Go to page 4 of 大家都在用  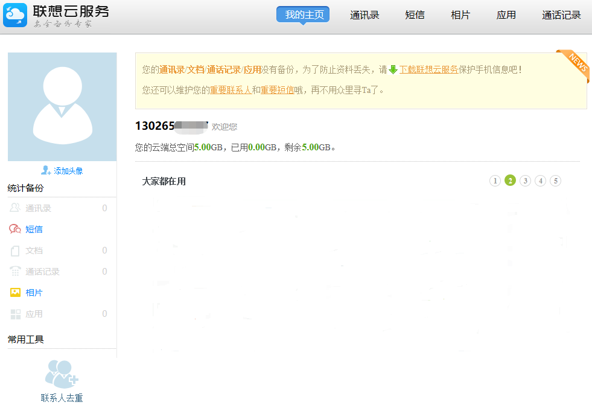click(540, 181)
